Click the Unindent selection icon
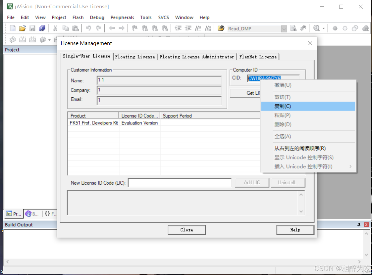Screen dimensions: 372x275 [x=188, y=28]
